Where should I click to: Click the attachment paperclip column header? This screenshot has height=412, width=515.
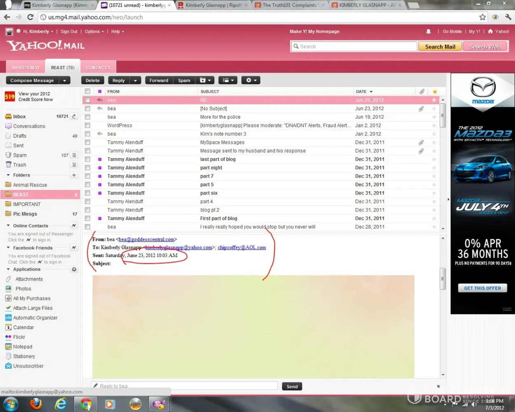coord(421,91)
